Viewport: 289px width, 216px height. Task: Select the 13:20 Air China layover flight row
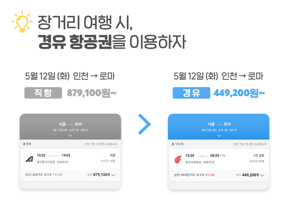[219, 159]
